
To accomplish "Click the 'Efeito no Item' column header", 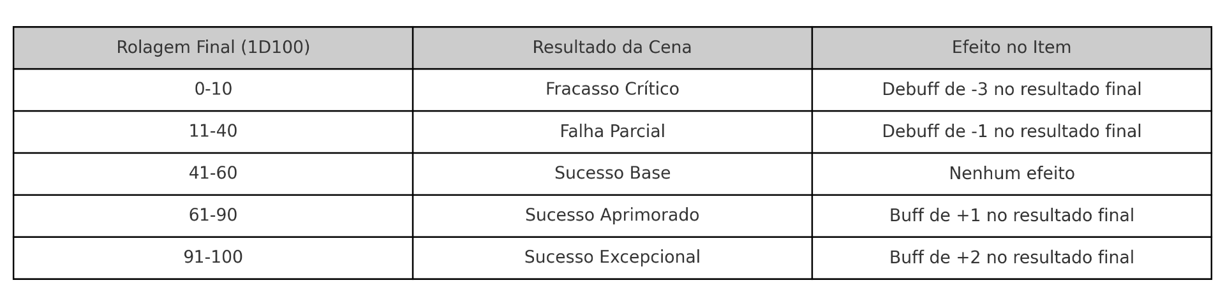I will coord(1011,48).
